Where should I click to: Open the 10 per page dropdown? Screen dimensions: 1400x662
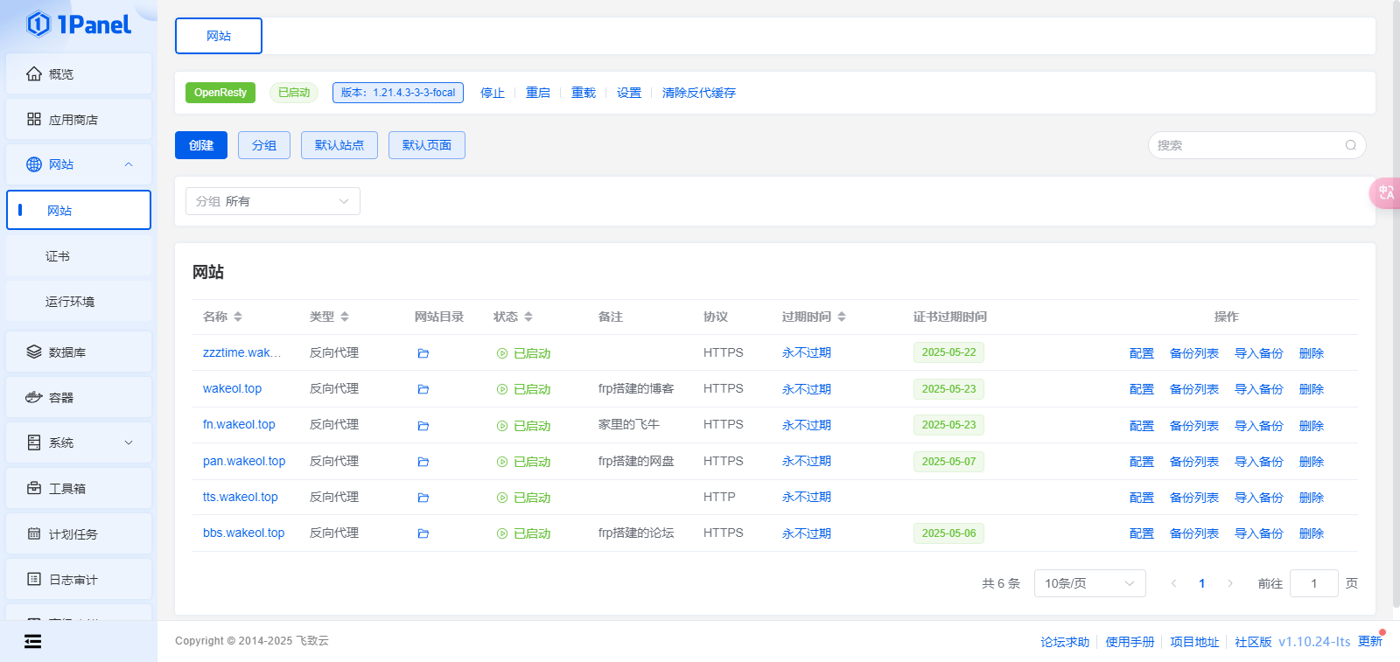click(1089, 583)
